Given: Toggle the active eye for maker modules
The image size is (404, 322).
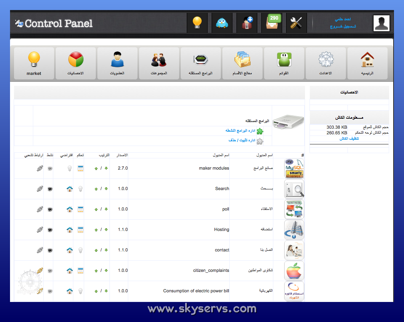Looking at the screenshot, I should pyautogui.click(x=50, y=169).
